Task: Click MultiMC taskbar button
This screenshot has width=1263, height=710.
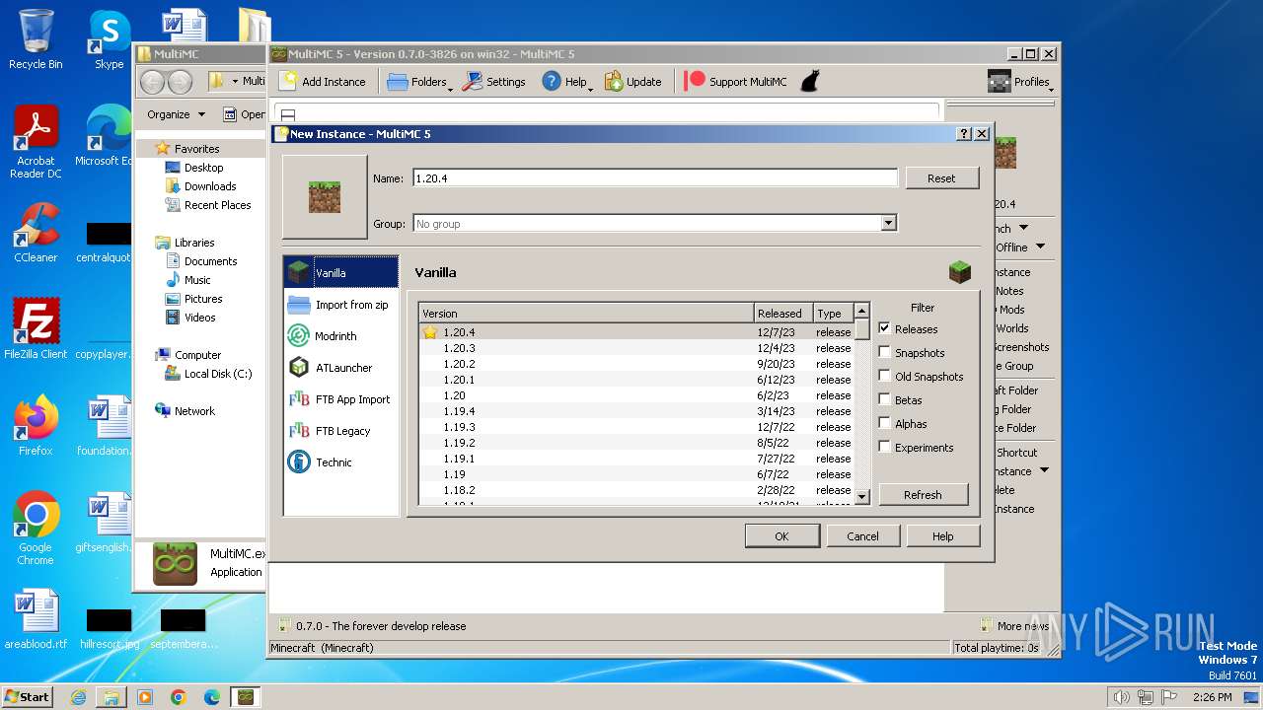Action: [245, 697]
